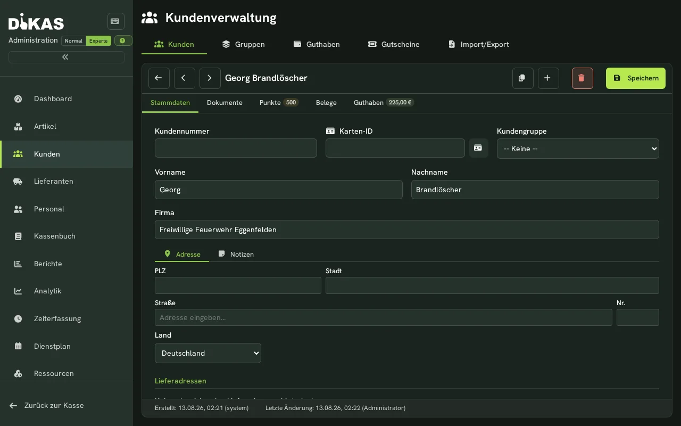This screenshot has height=426, width=681.
Task: Click the help question mark icon
Action: tap(123, 40)
